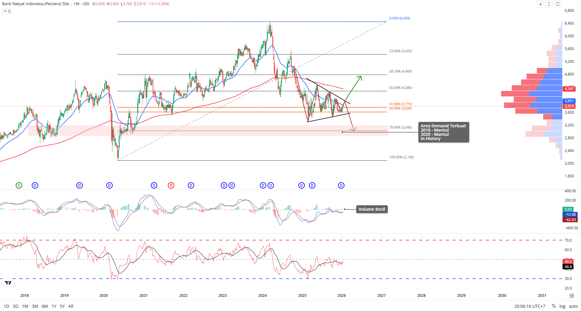Click the red 4,347 price label
The height and width of the screenshot is (312, 581).
569,89
